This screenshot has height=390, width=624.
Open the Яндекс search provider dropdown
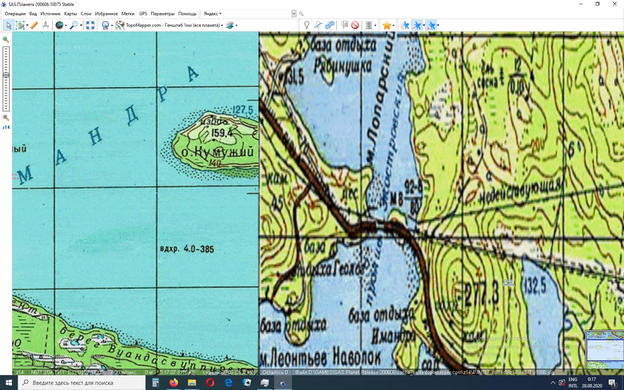click(x=212, y=14)
